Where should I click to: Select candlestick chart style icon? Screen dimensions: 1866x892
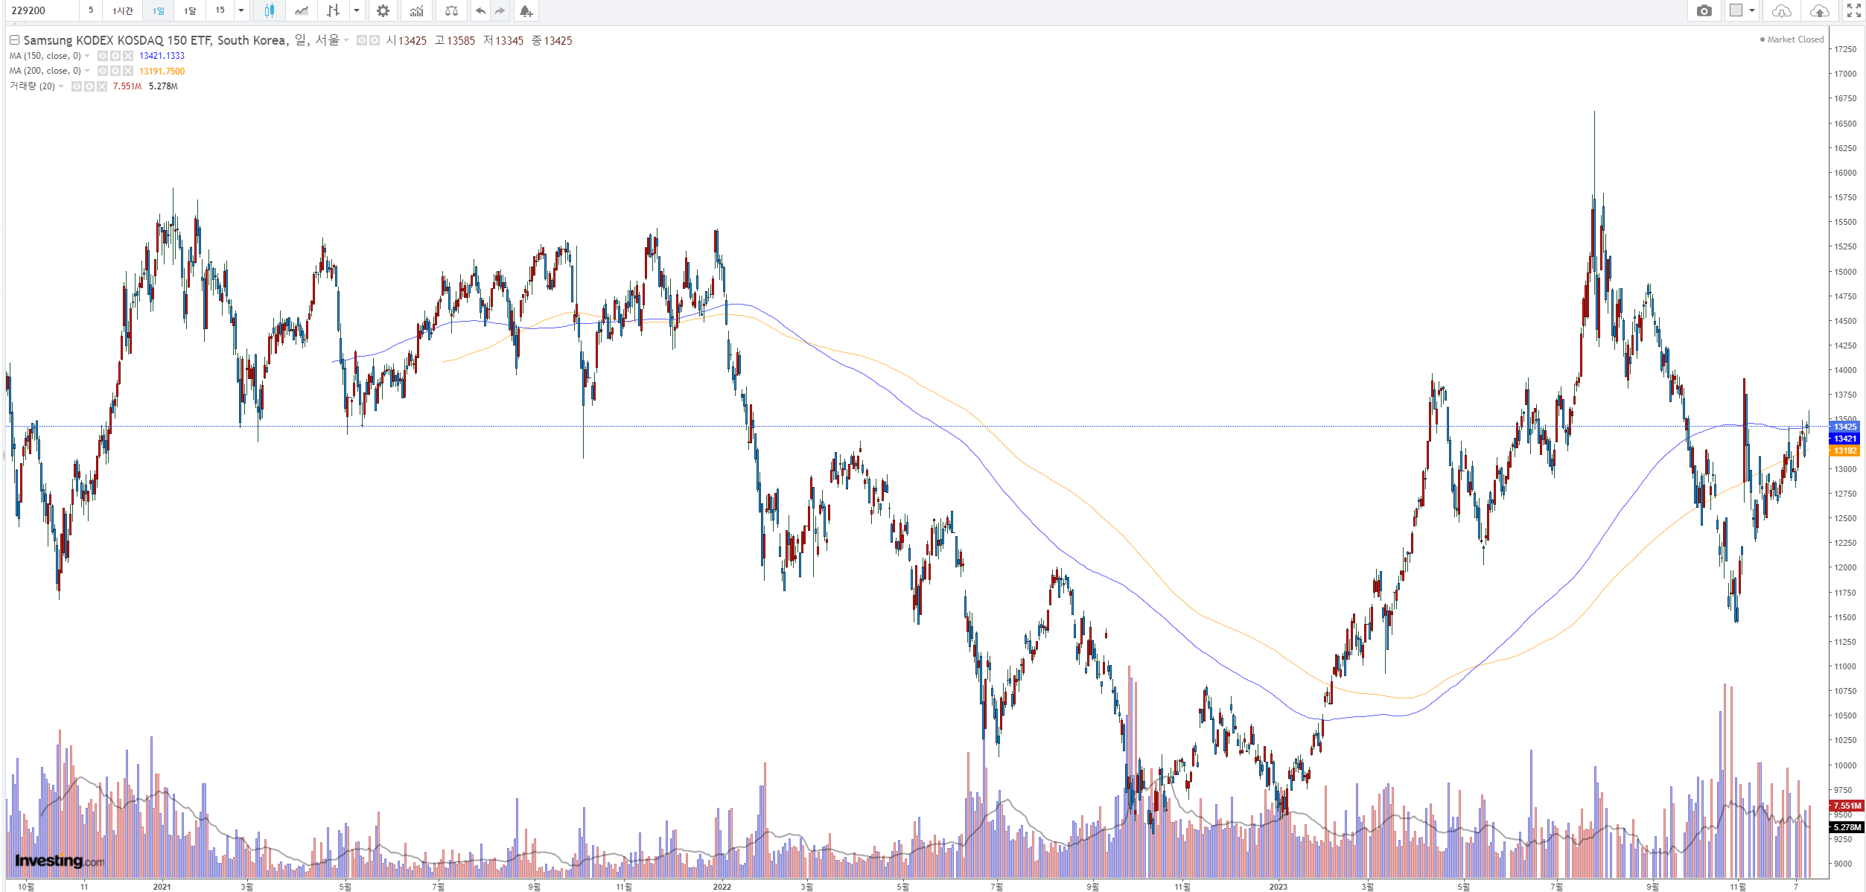269,10
